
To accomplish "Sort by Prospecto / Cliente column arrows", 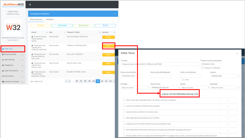I will click(100, 32).
